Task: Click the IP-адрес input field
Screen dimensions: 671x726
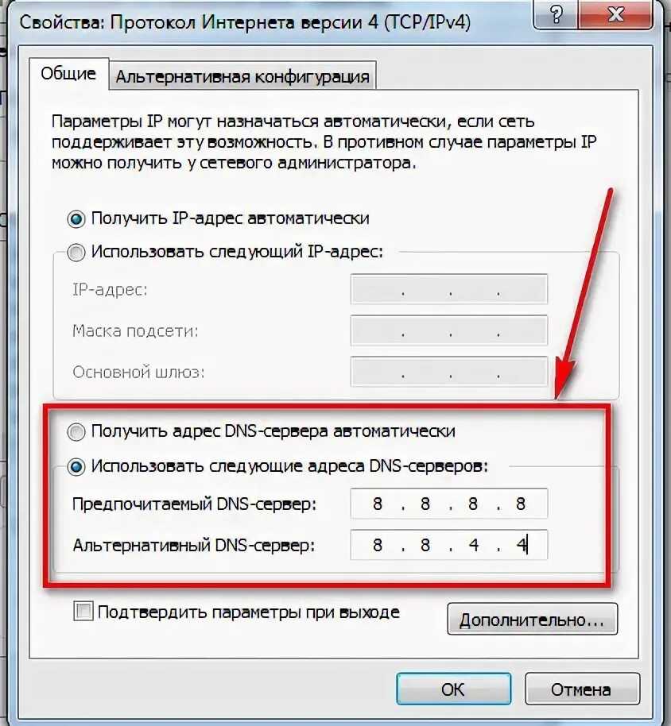Action: click(x=449, y=289)
